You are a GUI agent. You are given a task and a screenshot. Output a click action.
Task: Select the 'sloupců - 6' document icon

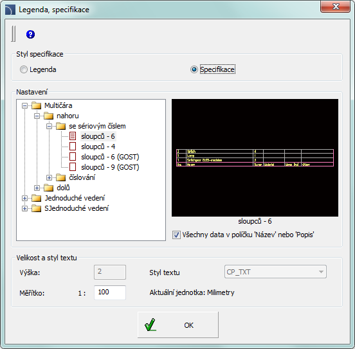click(73, 136)
